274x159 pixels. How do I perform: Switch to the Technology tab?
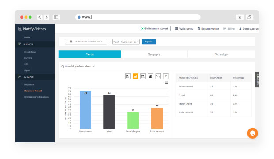point(221,54)
